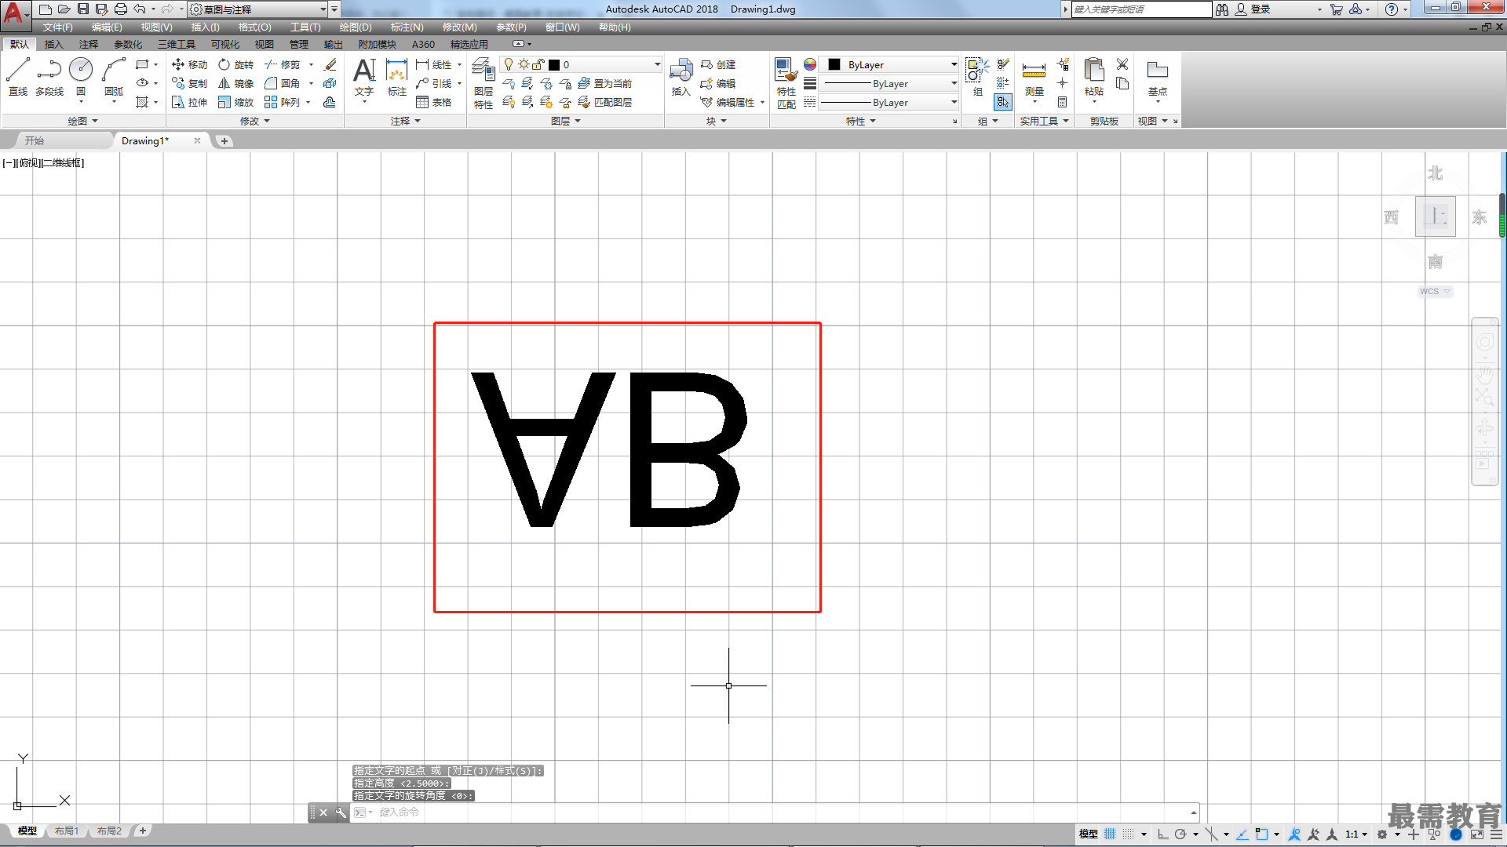The image size is (1507, 847).
Task: Click the Insert block (插入) icon
Action: coord(681,76)
